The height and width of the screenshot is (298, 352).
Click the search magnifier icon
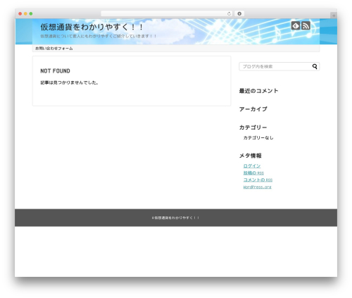pos(315,66)
